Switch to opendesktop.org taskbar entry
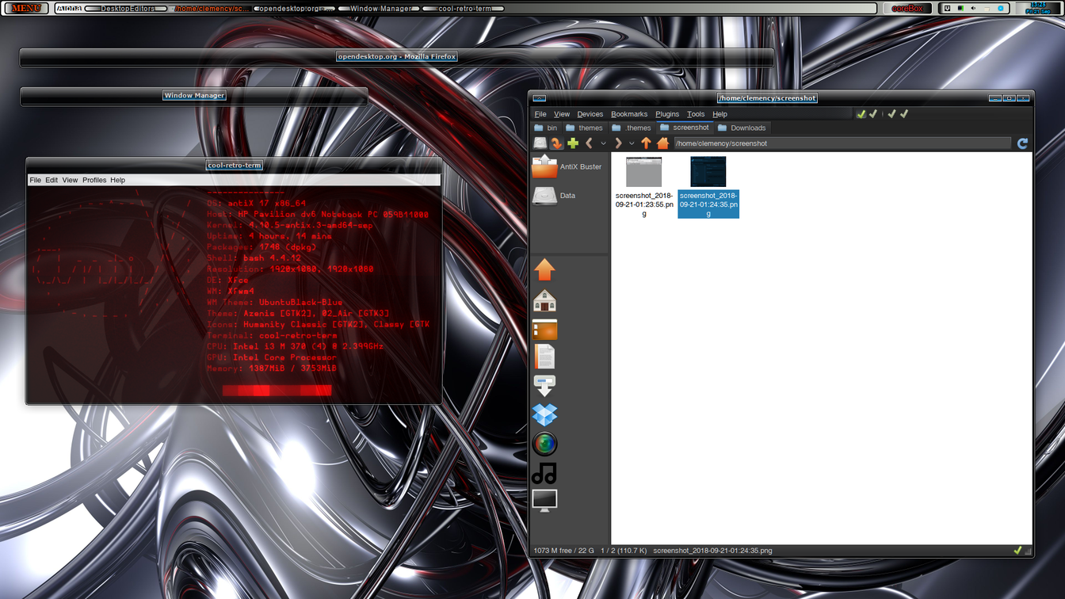The image size is (1065, 599). [296, 9]
